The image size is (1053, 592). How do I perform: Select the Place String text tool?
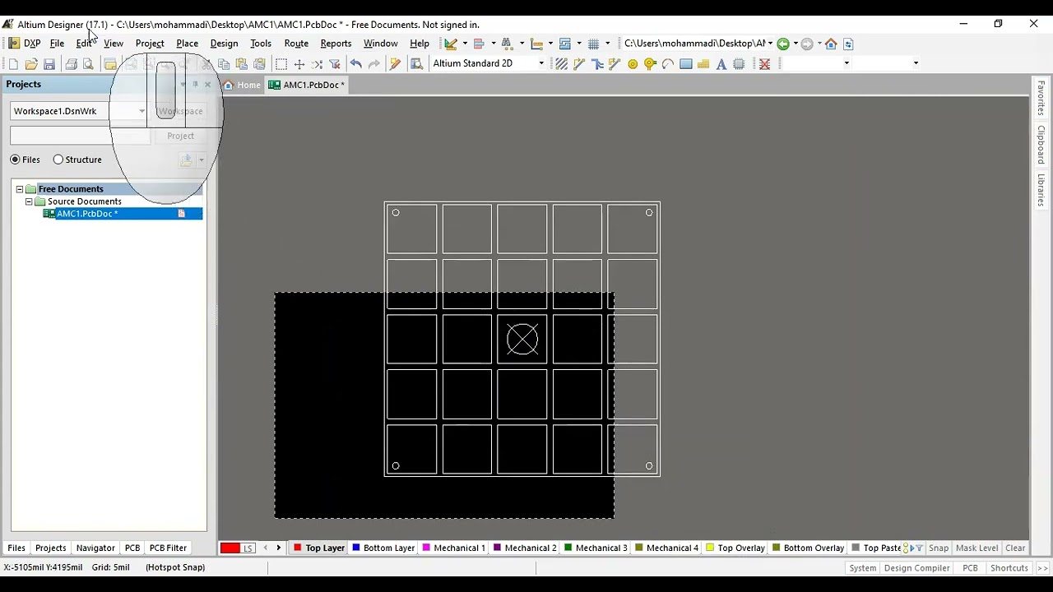coord(721,64)
